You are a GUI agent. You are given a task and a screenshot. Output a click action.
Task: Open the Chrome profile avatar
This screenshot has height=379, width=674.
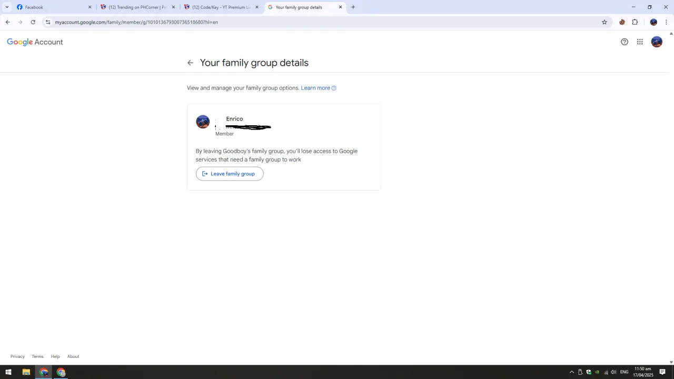coord(653,22)
